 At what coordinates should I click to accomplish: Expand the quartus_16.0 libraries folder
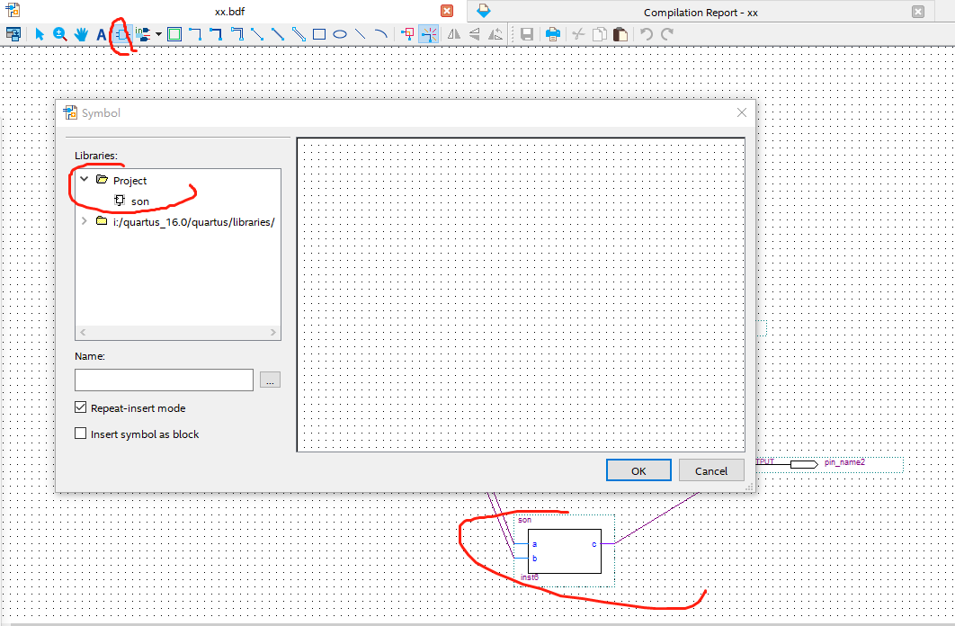84,220
